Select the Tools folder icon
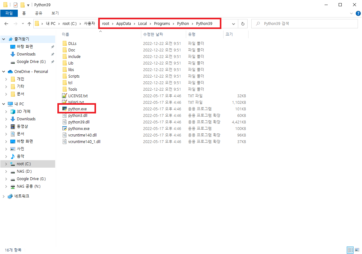This screenshot has width=362, height=254. click(x=65, y=89)
